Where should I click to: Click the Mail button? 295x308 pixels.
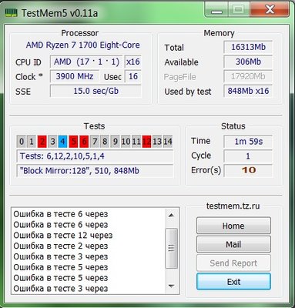[233, 244]
